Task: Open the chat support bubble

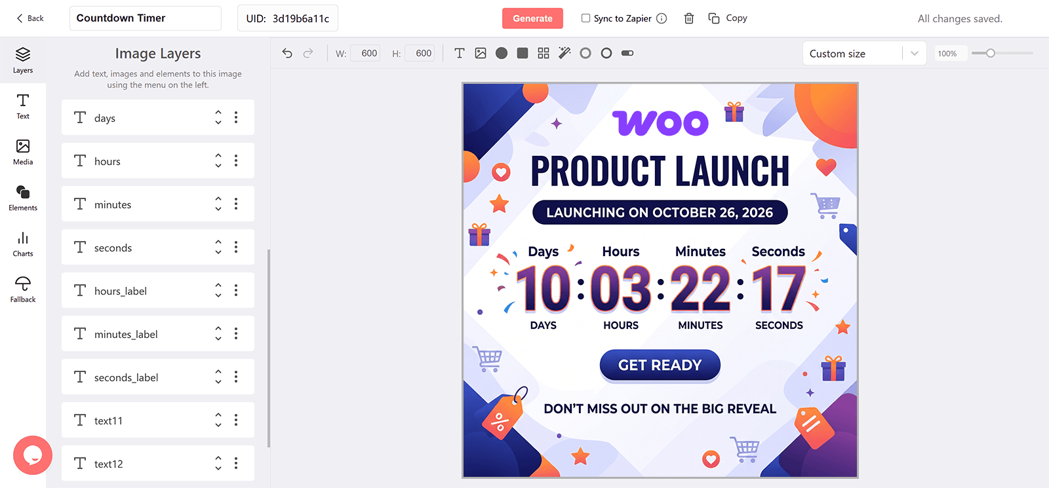Action: pos(33,455)
